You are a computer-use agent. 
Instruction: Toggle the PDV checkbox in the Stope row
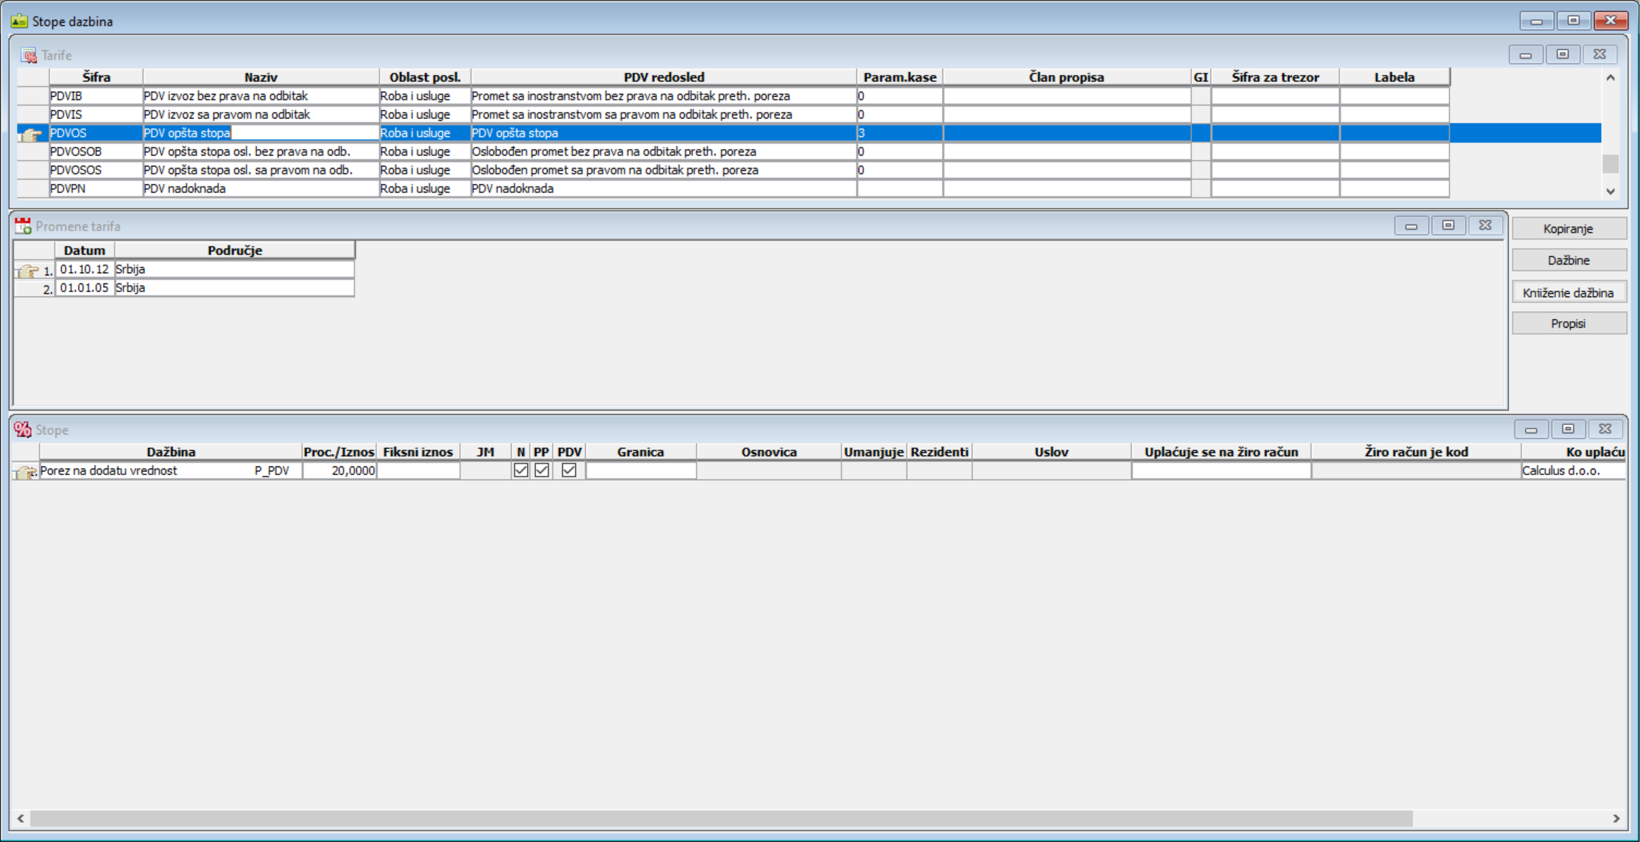pos(569,470)
